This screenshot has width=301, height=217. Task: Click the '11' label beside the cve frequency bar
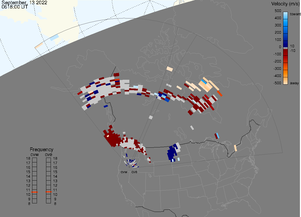[55, 190]
